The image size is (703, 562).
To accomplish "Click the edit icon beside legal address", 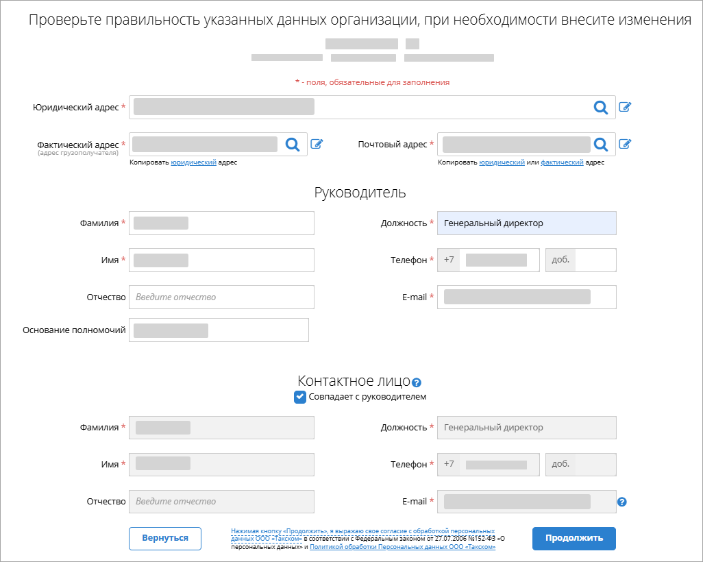I will click(x=625, y=107).
